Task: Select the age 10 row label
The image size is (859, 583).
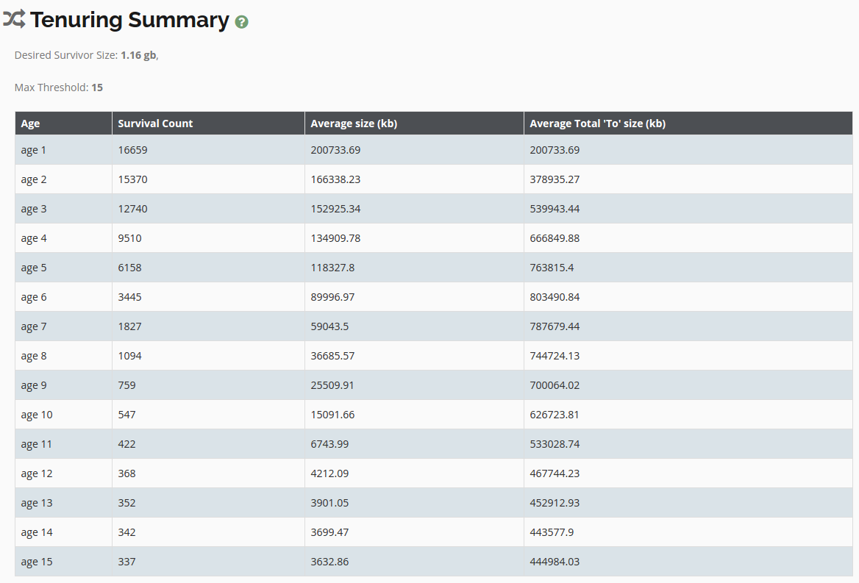Action: [37, 415]
